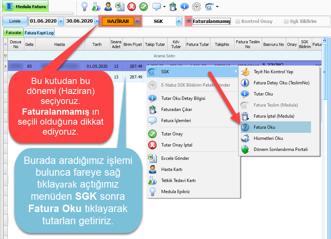
Task: Click Hizmetleri Oku scanner icon
Action: [245, 138]
